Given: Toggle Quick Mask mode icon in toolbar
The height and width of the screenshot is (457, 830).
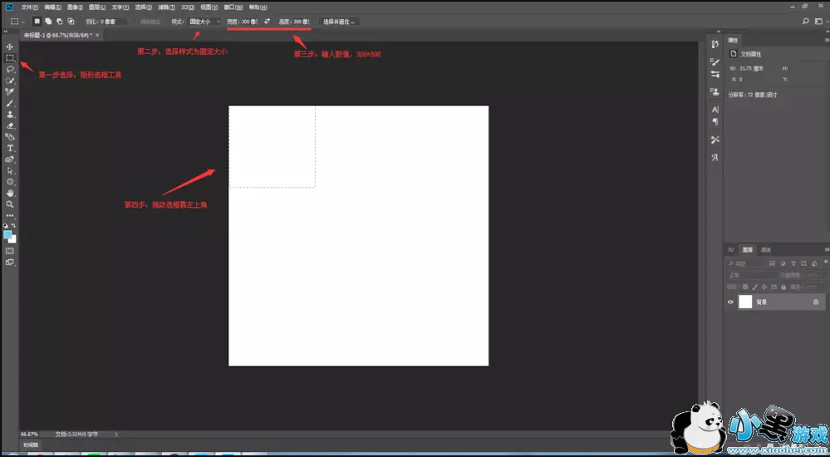Looking at the screenshot, I should pyautogui.click(x=10, y=250).
